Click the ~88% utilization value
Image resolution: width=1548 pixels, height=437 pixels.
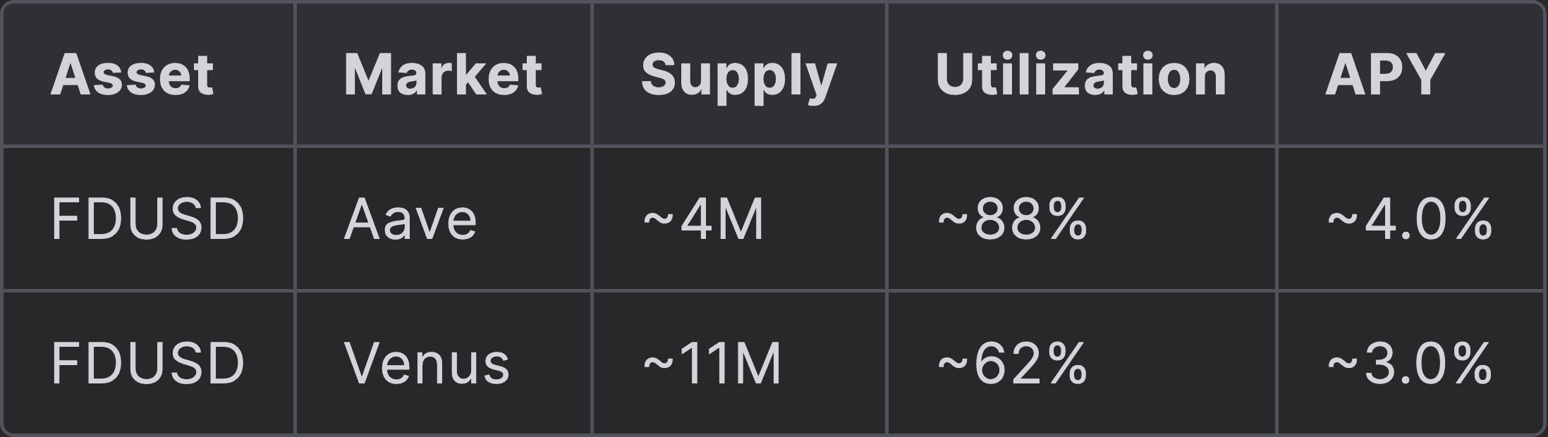point(1011,220)
